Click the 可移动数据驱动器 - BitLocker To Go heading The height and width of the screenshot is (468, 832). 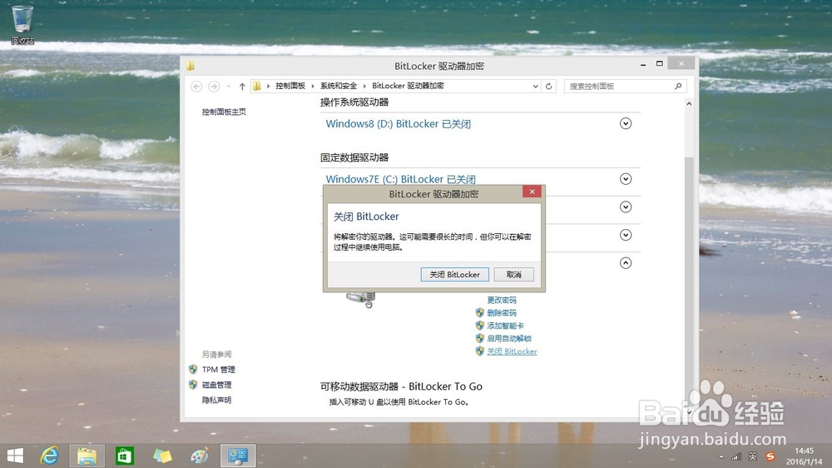(401, 386)
